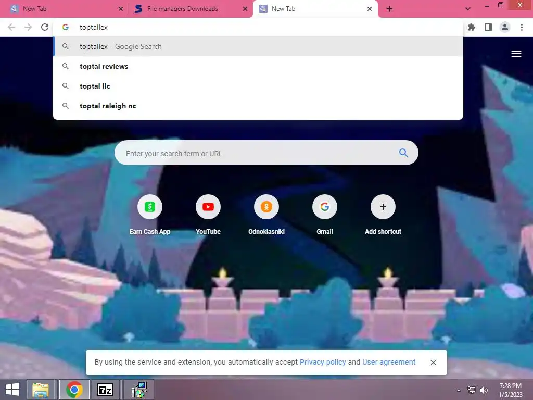Open the taskbar clock showing 7:28 PM
The height and width of the screenshot is (400, 533).
pos(510,390)
